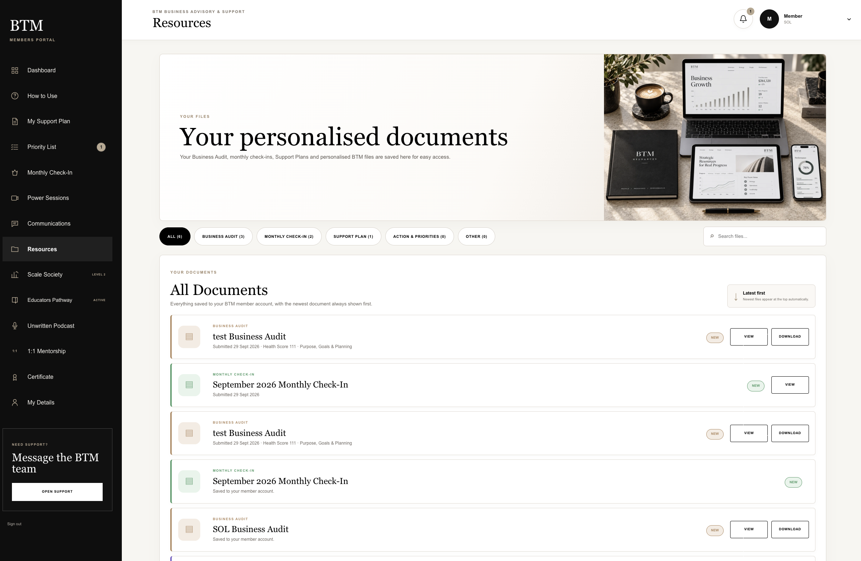This screenshot has height=561, width=861.
Task: Click the Educators Pathway book icon
Action: tap(15, 300)
